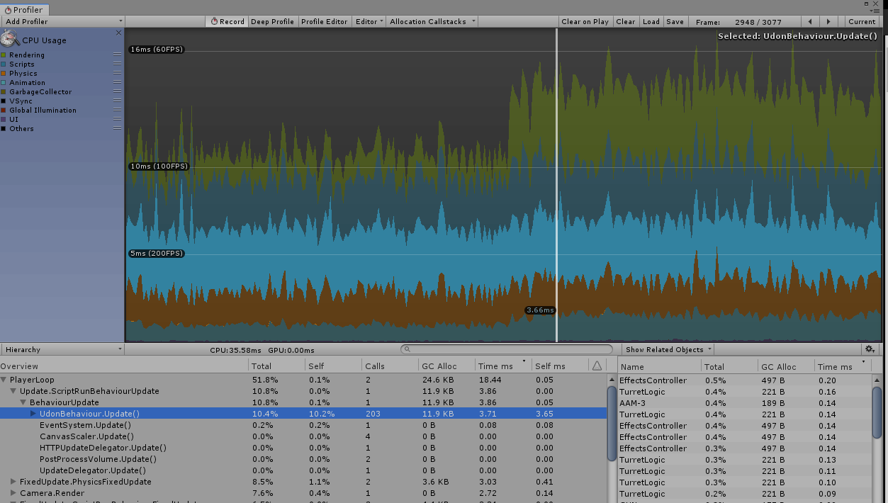Sort hierarchy by Self column
Image resolution: width=888 pixels, height=503 pixels.
pyautogui.click(x=333, y=366)
